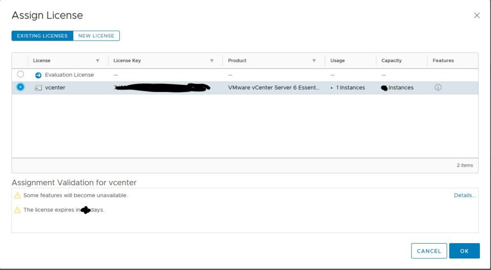Click the Product column header label
The width and height of the screenshot is (491, 270).
point(237,61)
